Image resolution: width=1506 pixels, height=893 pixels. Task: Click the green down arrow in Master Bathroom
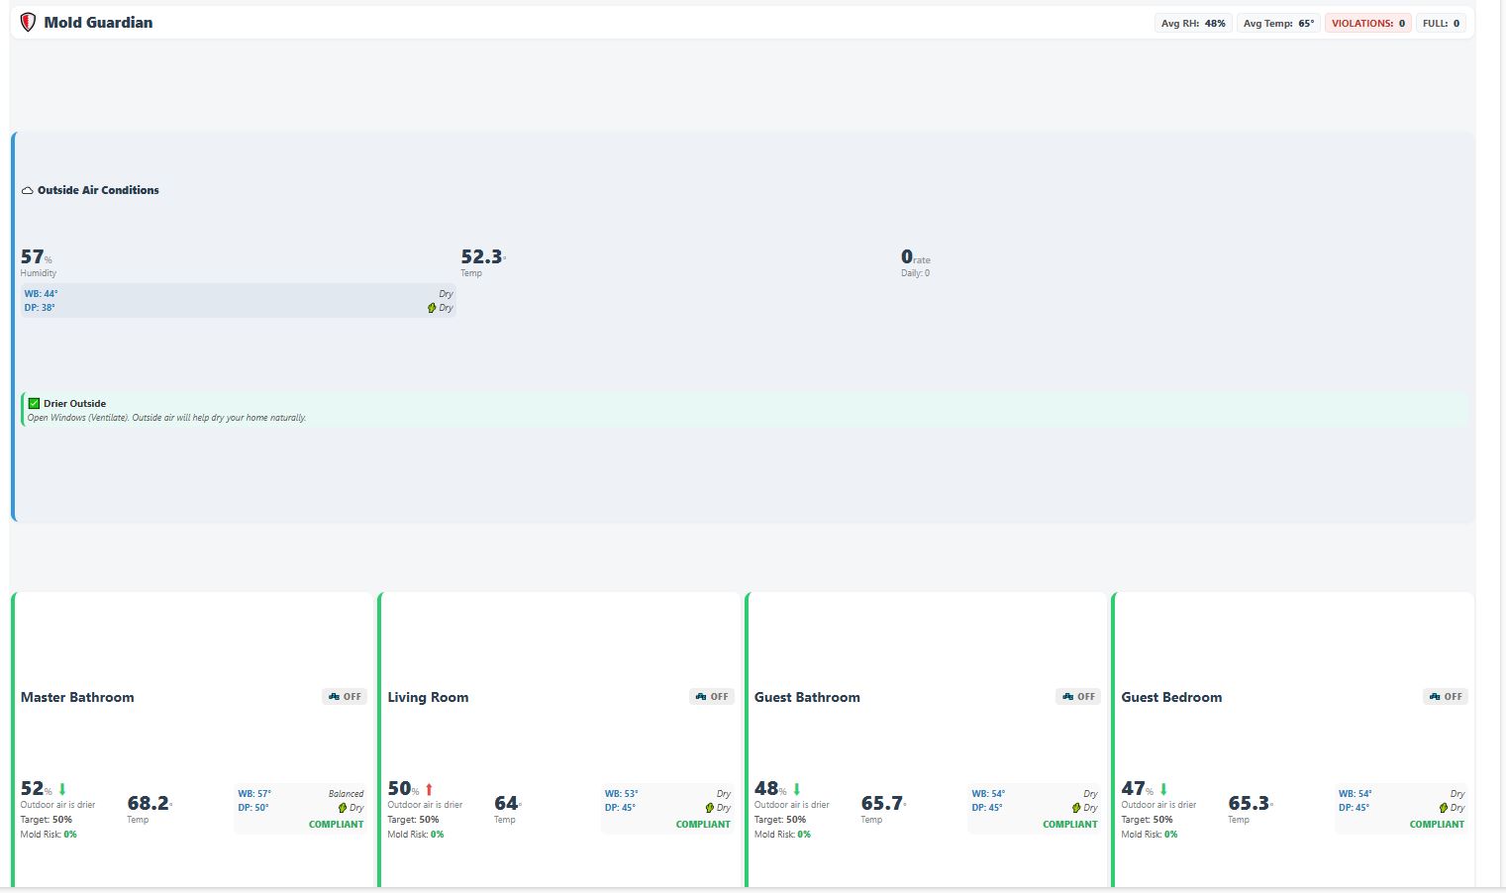(x=62, y=789)
